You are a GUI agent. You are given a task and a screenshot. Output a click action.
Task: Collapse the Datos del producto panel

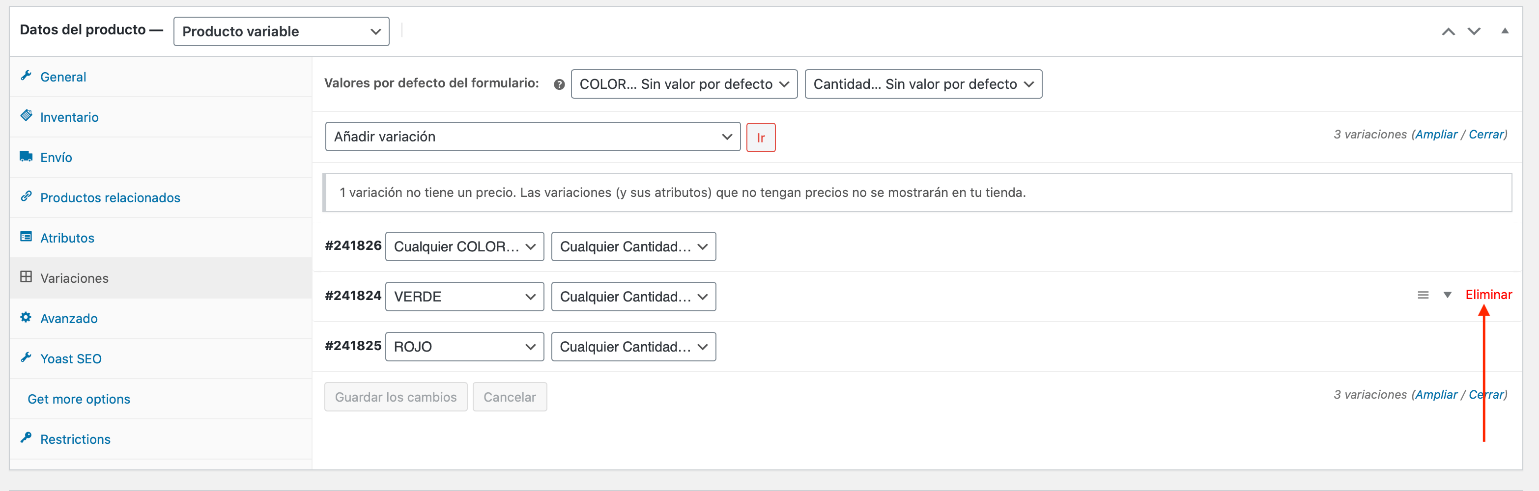(x=1505, y=31)
